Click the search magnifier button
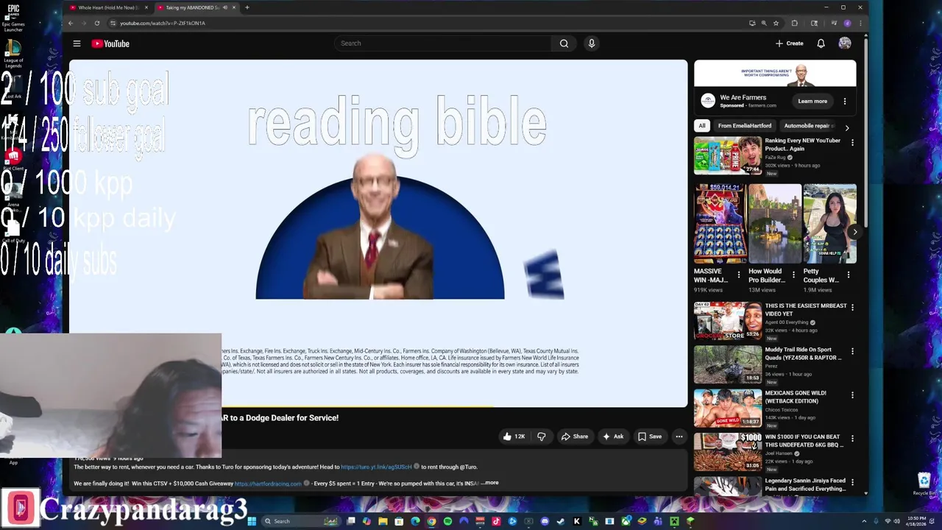 coord(564,43)
